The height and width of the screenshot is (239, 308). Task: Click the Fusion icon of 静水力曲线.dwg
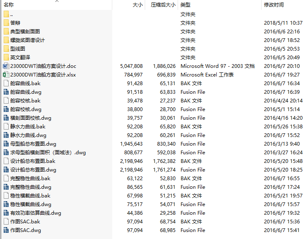(x=6, y=135)
